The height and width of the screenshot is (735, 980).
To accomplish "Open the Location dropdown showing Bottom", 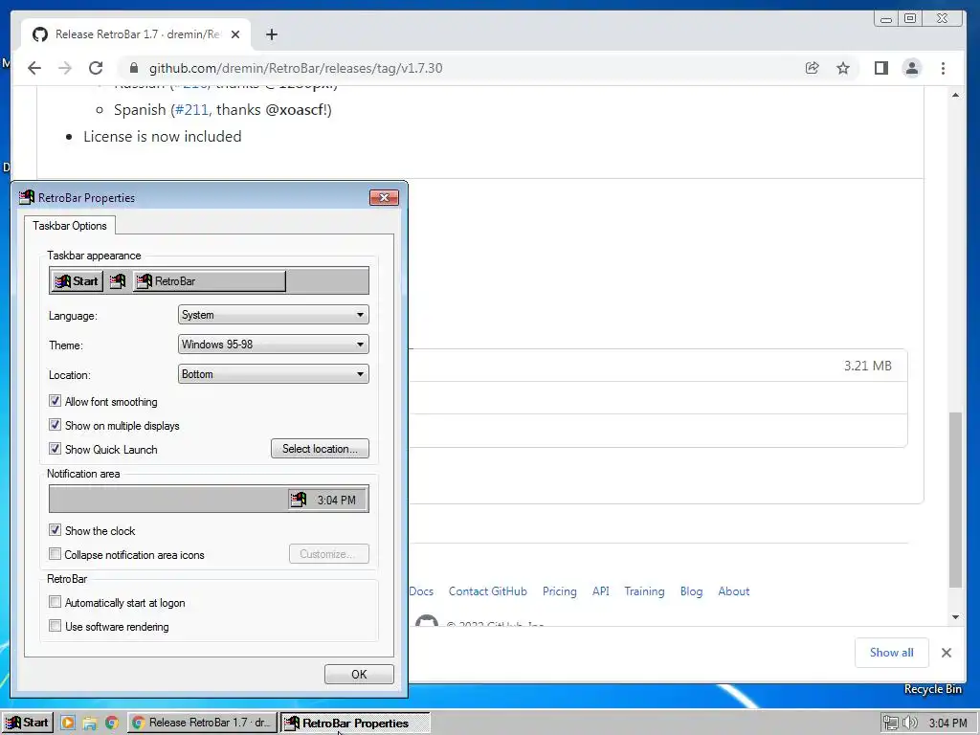I will 273,374.
